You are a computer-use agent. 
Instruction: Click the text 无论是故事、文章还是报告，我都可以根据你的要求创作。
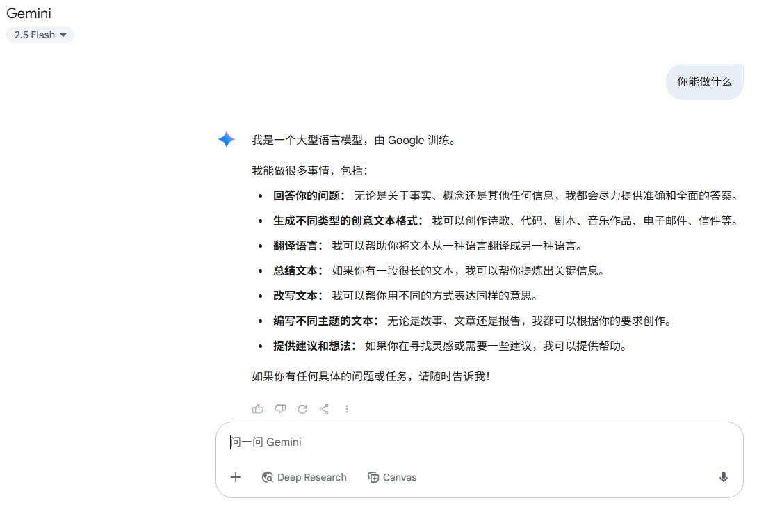(530, 321)
